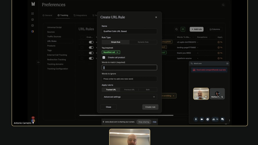Show the 13 participants in the call panel
Viewport: 258px width, 145px height.
[x=215, y=119]
